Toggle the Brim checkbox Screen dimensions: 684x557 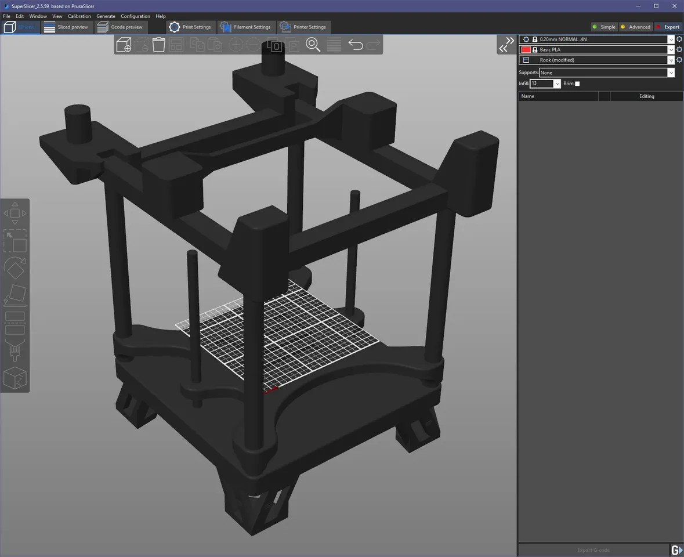578,84
